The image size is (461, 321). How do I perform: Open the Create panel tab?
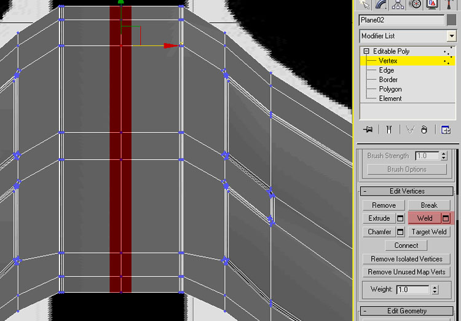click(364, 4)
